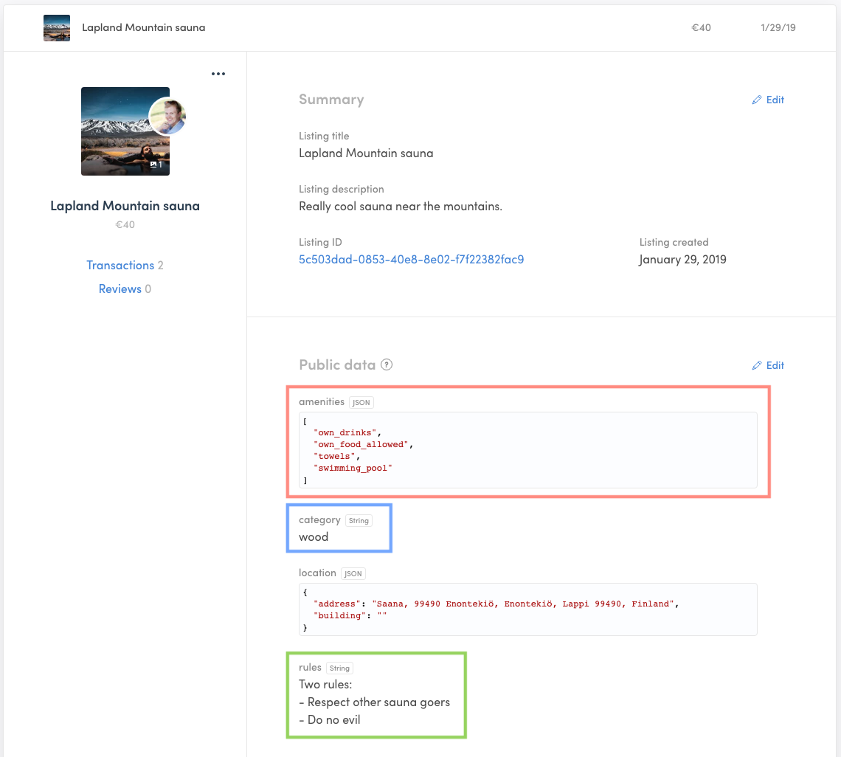The width and height of the screenshot is (841, 757).
Task: Click the host avatar on the listing photo
Action: coord(167,115)
